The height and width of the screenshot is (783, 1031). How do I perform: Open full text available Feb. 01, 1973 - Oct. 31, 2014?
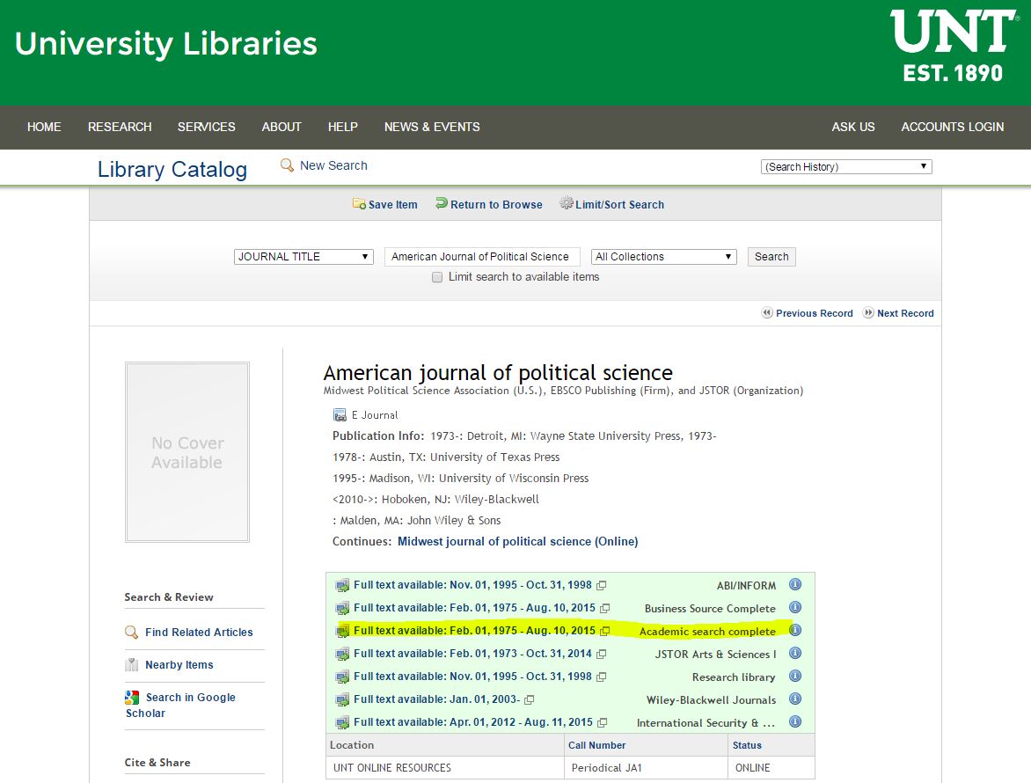[x=472, y=654]
